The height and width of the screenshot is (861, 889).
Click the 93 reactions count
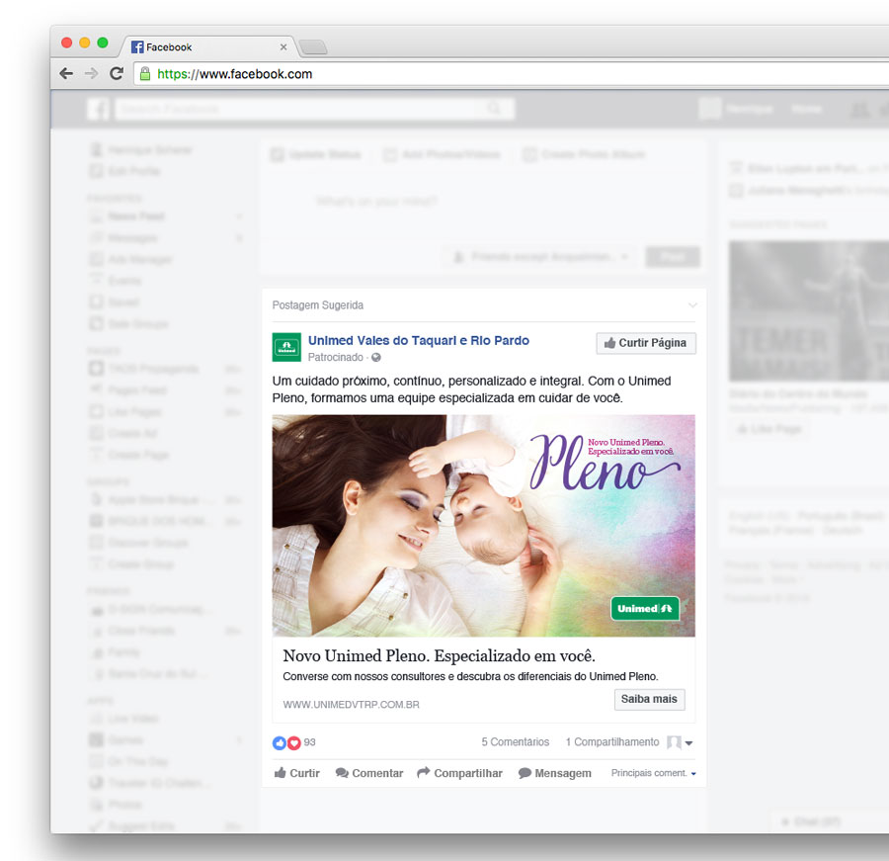309,742
